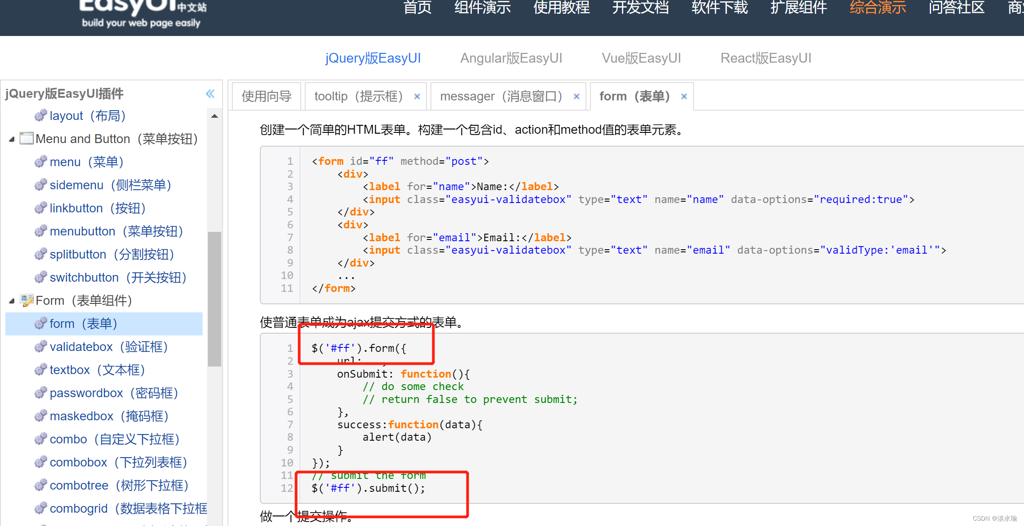Image resolution: width=1024 pixels, height=526 pixels.
Task: Close the form（表单）tab
Action: (684, 96)
